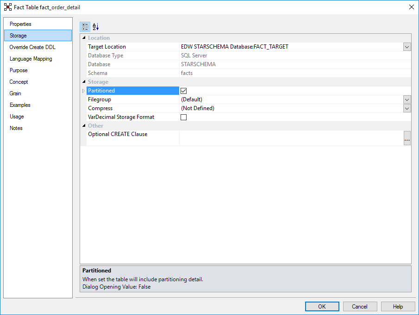Collapse the Other category section
419x315 pixels.
[x=84, y=125]
